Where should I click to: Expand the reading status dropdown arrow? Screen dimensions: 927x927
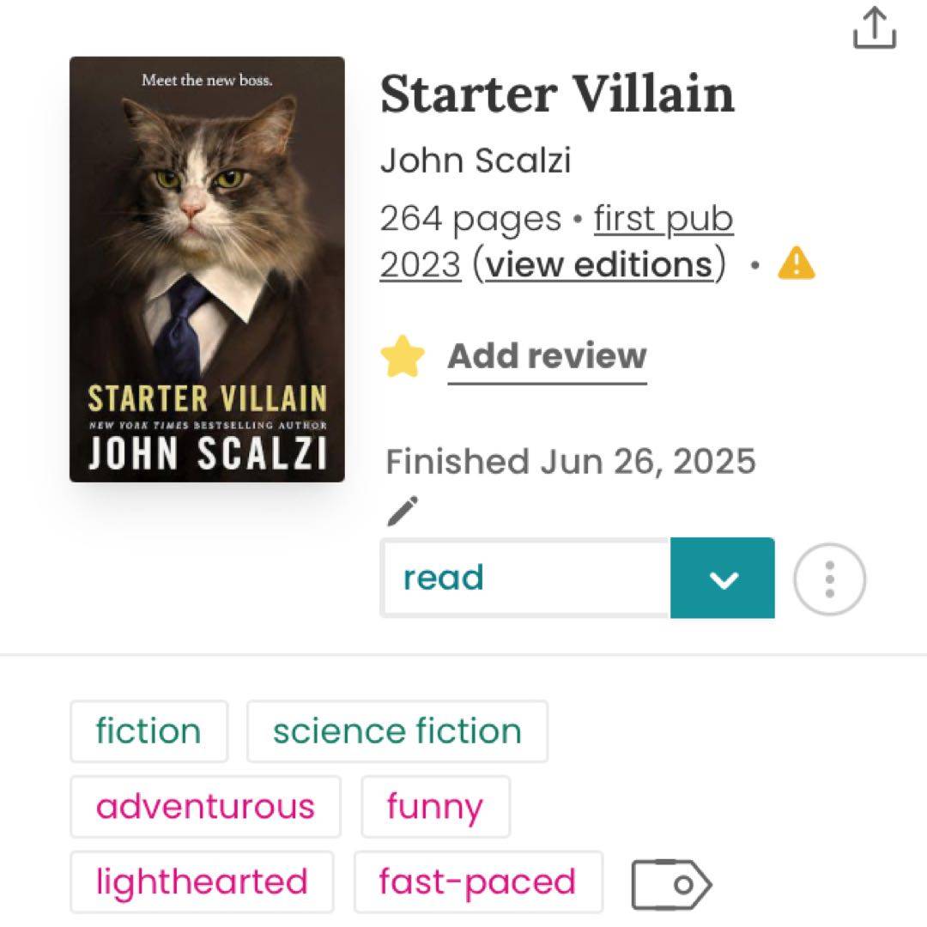coord(722,579)
